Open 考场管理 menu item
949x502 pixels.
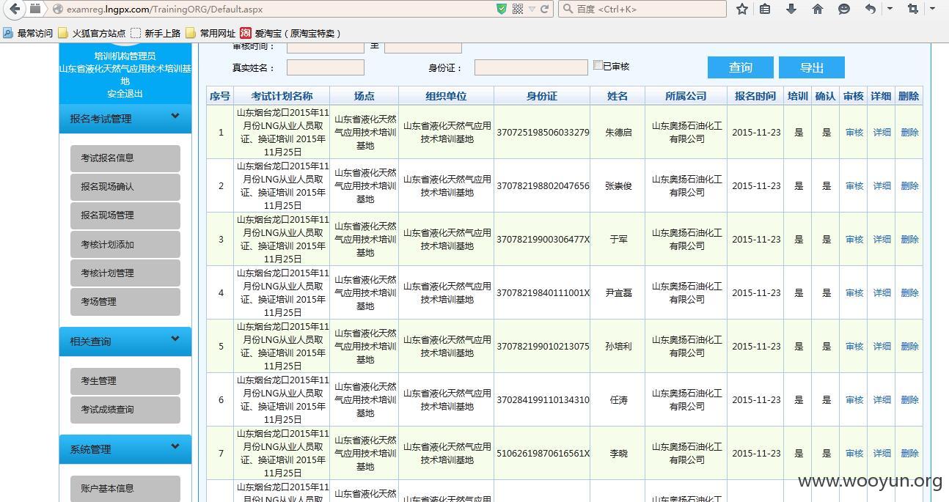coord(125,302)
